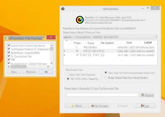The height and width of the screenshot is (117, 165).
Task: Minimize the QPhotoRec window
Action: (143, 8)
